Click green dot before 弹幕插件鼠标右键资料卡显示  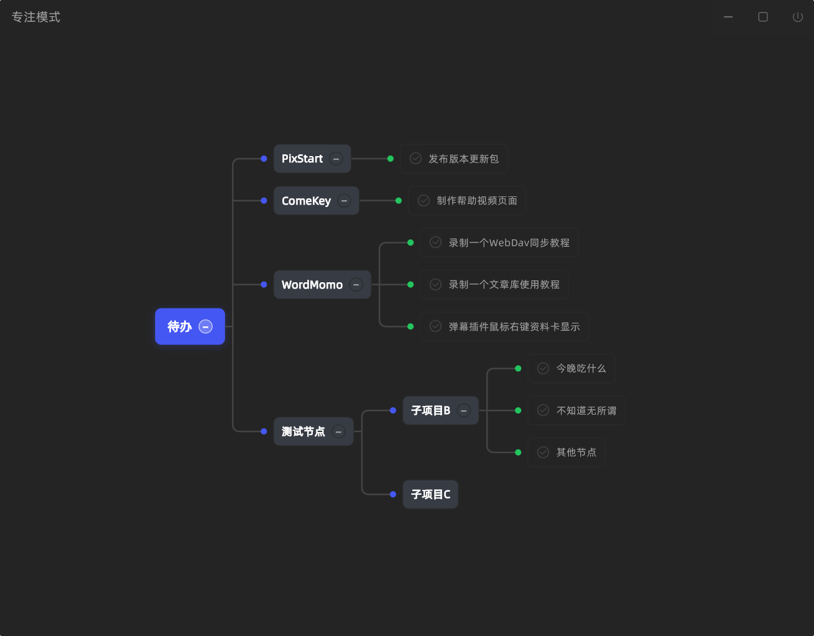410,326
